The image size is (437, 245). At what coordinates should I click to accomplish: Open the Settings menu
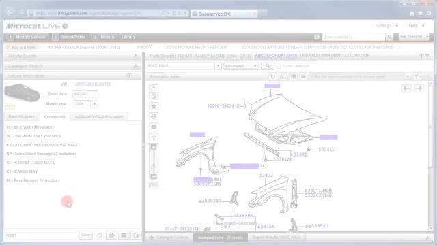(x=387, y=26)
